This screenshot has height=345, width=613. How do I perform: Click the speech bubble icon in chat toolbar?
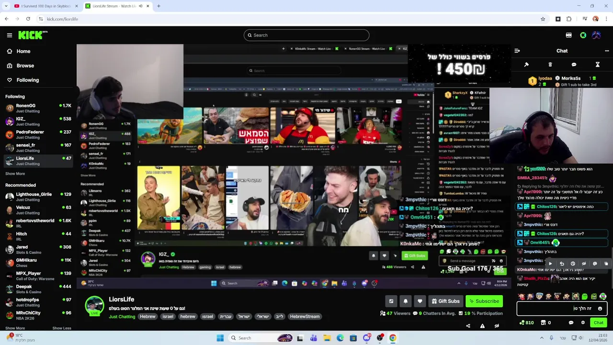coord(574,65)
